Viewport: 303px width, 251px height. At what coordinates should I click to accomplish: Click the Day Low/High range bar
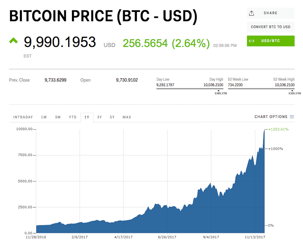tap(190, 89)
